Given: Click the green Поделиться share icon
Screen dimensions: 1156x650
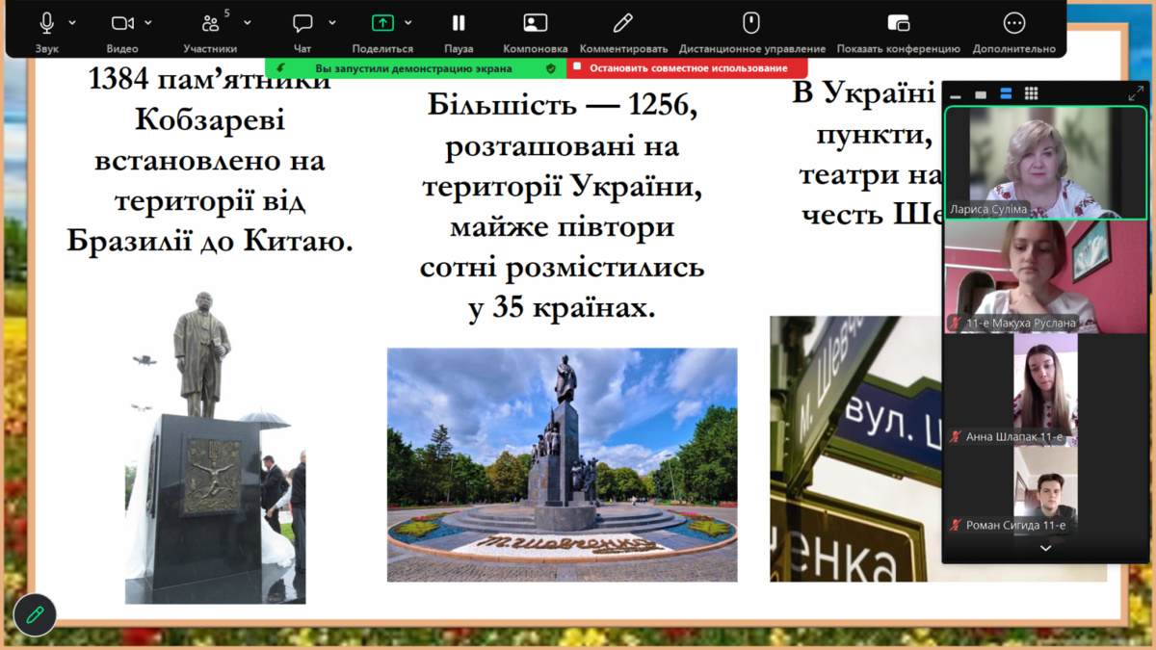Looking at the screenshot, I should pos(382,24).
